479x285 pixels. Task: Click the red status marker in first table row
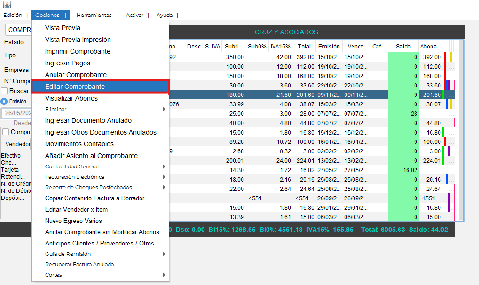445,57
